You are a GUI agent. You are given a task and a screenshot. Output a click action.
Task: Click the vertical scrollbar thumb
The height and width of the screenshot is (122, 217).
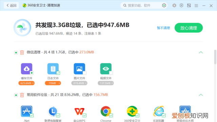click(215, 57)
